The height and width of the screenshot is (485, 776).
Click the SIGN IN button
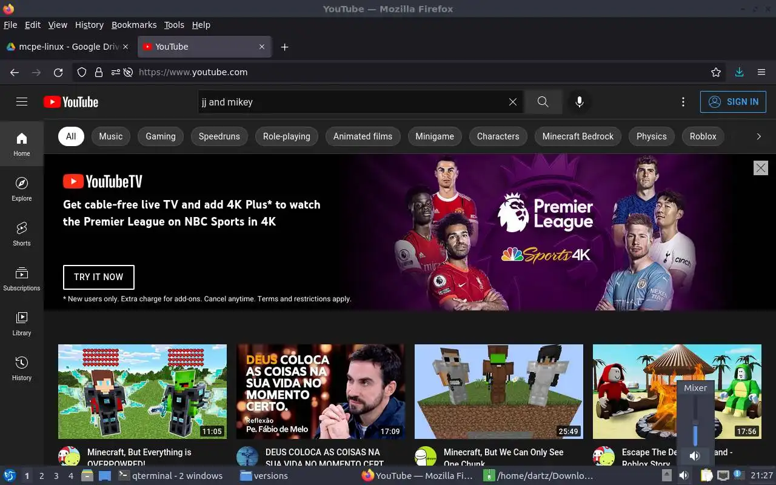(733, 102)
